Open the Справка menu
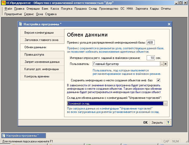Viewport: 189px width, 145px height. point(51,14)
